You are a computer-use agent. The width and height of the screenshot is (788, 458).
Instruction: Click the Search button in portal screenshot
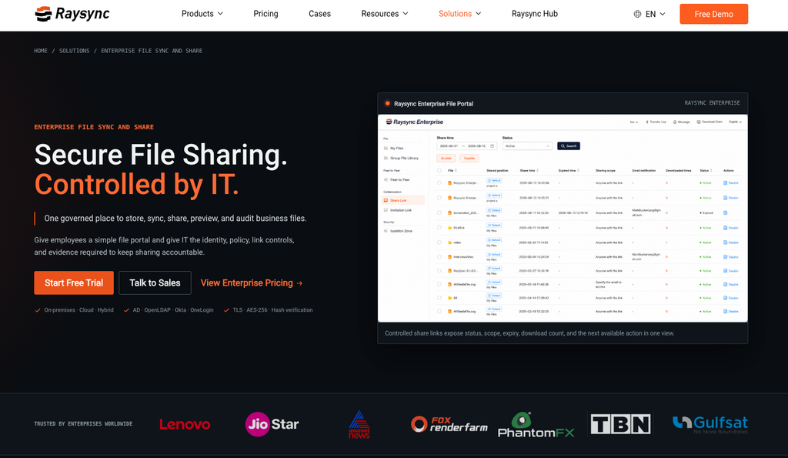click(569, 145)
